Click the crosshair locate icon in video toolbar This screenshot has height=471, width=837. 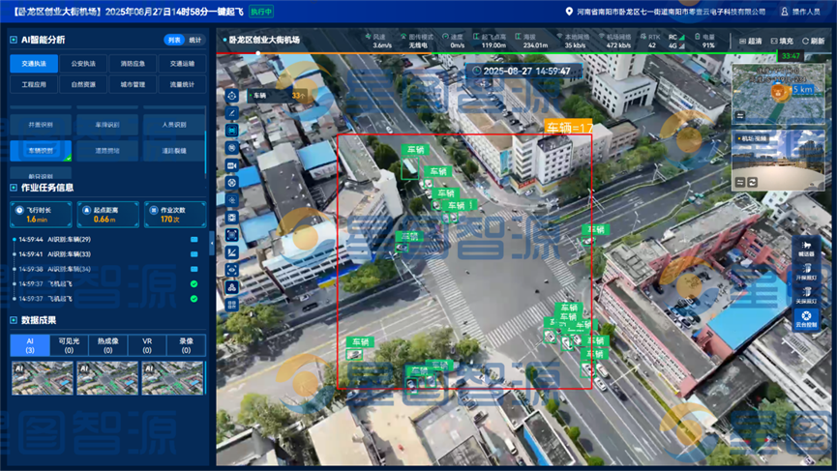(232, 96)
